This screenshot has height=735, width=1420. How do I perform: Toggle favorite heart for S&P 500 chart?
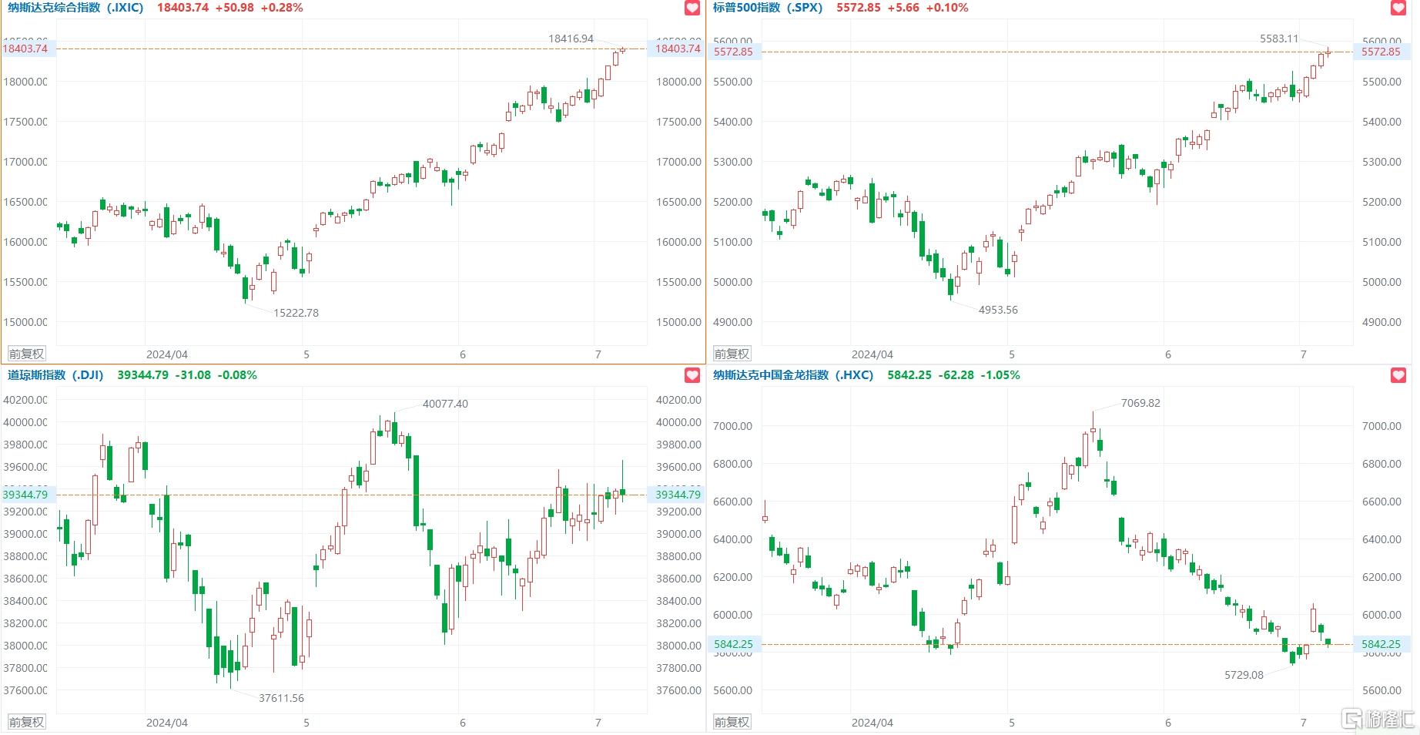(1398, 8)
